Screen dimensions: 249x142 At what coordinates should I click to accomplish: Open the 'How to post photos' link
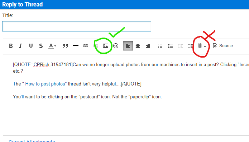[45, 84]
